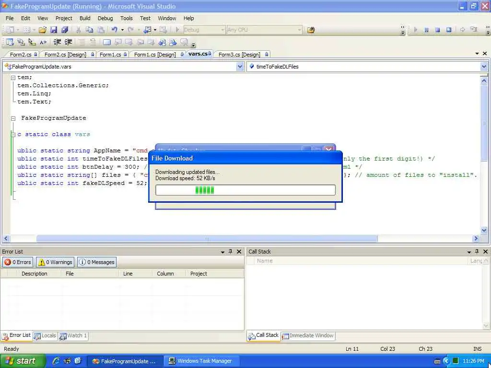491x368 pixels.
Task: Click the Navigate Forward icon
Action: click(x=163, y=30)
